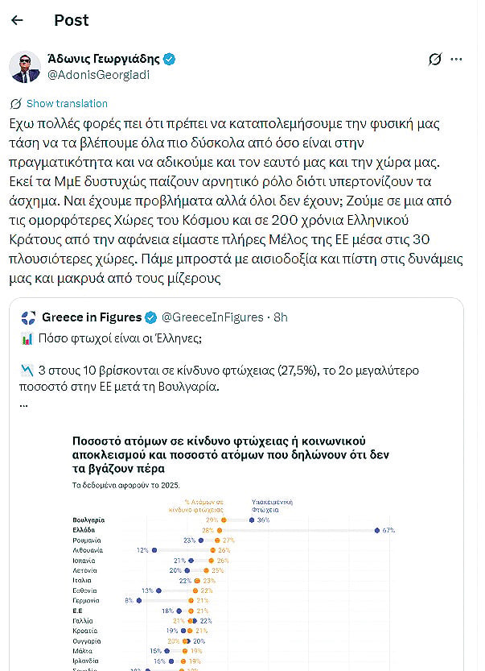The image size is (485, 671).
Task: Open the 8h timestamp of quoted post
Action: [281, 317]
